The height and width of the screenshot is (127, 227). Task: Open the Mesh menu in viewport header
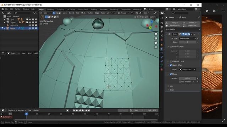coord(83,13)
